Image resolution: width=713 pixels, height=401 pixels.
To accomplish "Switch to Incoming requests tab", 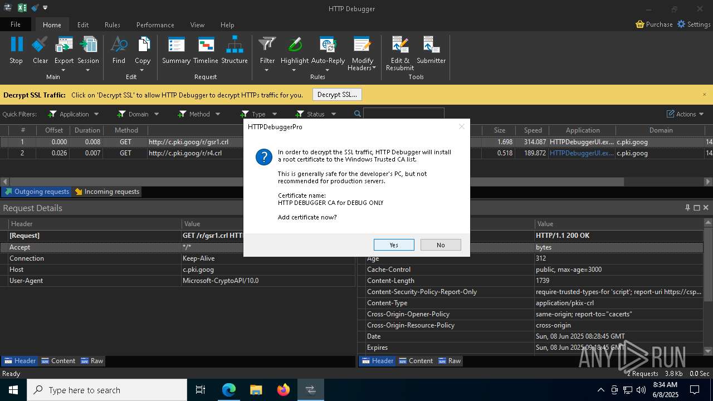I will tap(107, 192).
